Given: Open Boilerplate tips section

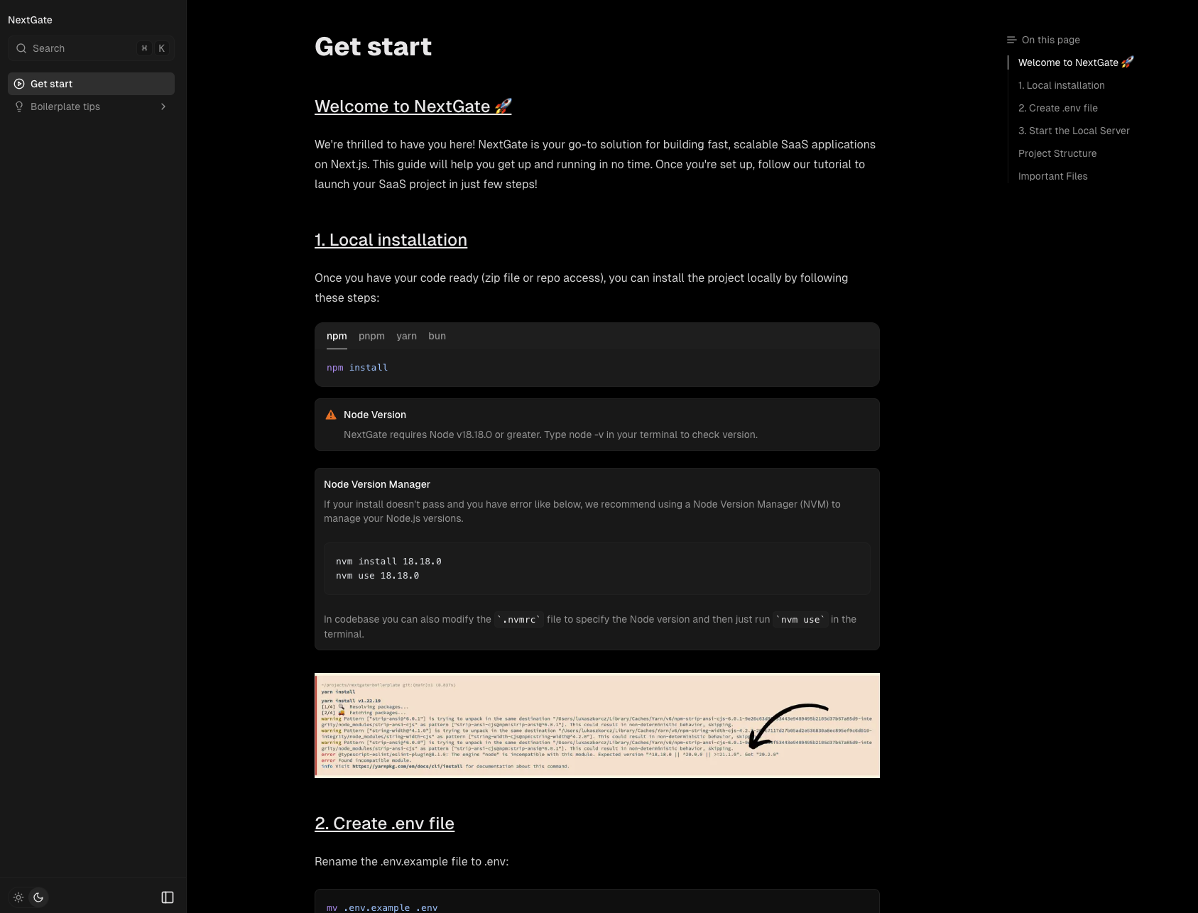Looking at the screenshot, I should (91, 106).
